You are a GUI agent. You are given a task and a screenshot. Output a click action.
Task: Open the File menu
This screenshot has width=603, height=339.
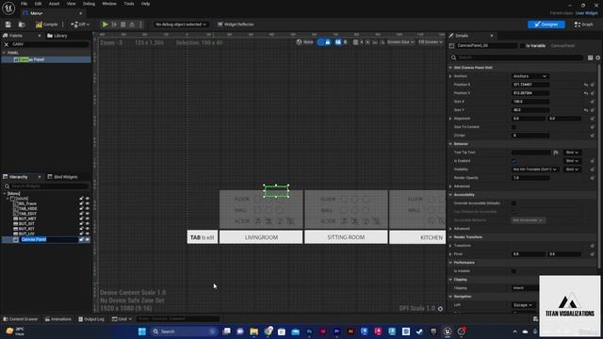tap(24, 4)
